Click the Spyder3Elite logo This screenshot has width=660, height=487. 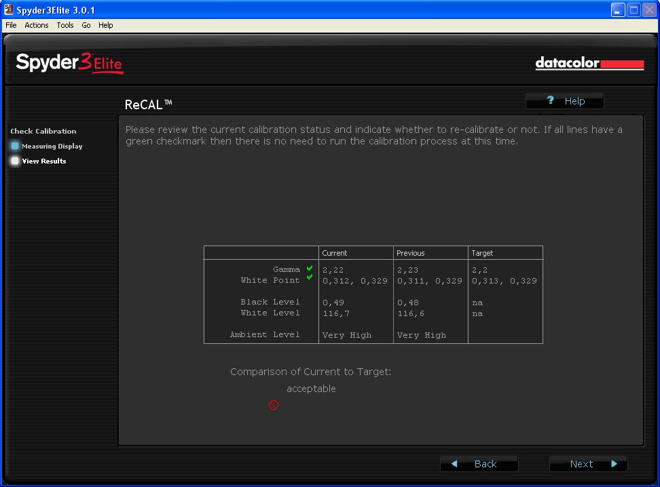(69, 64)
